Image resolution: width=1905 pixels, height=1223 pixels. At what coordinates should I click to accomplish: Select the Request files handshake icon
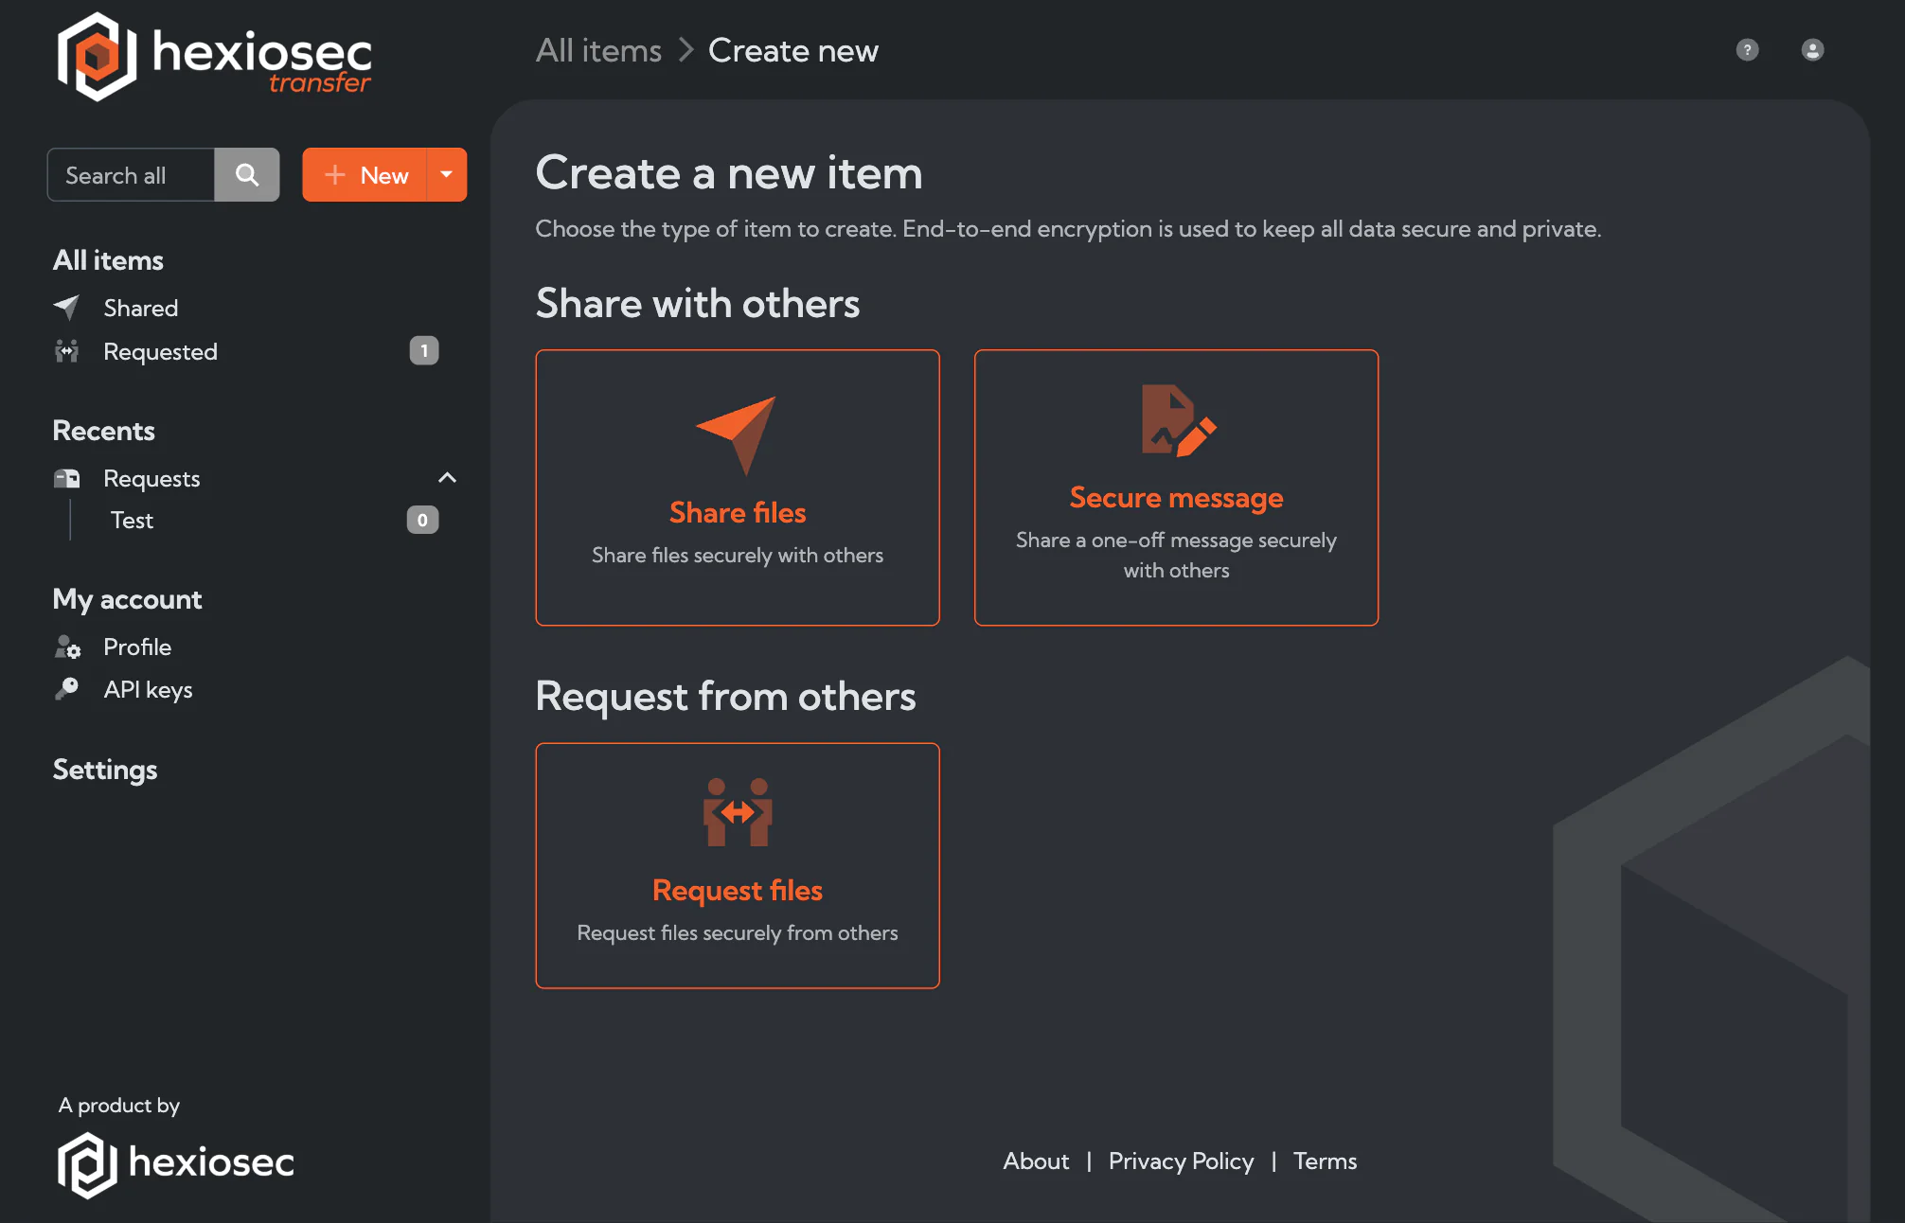click(x=738, y=812)
